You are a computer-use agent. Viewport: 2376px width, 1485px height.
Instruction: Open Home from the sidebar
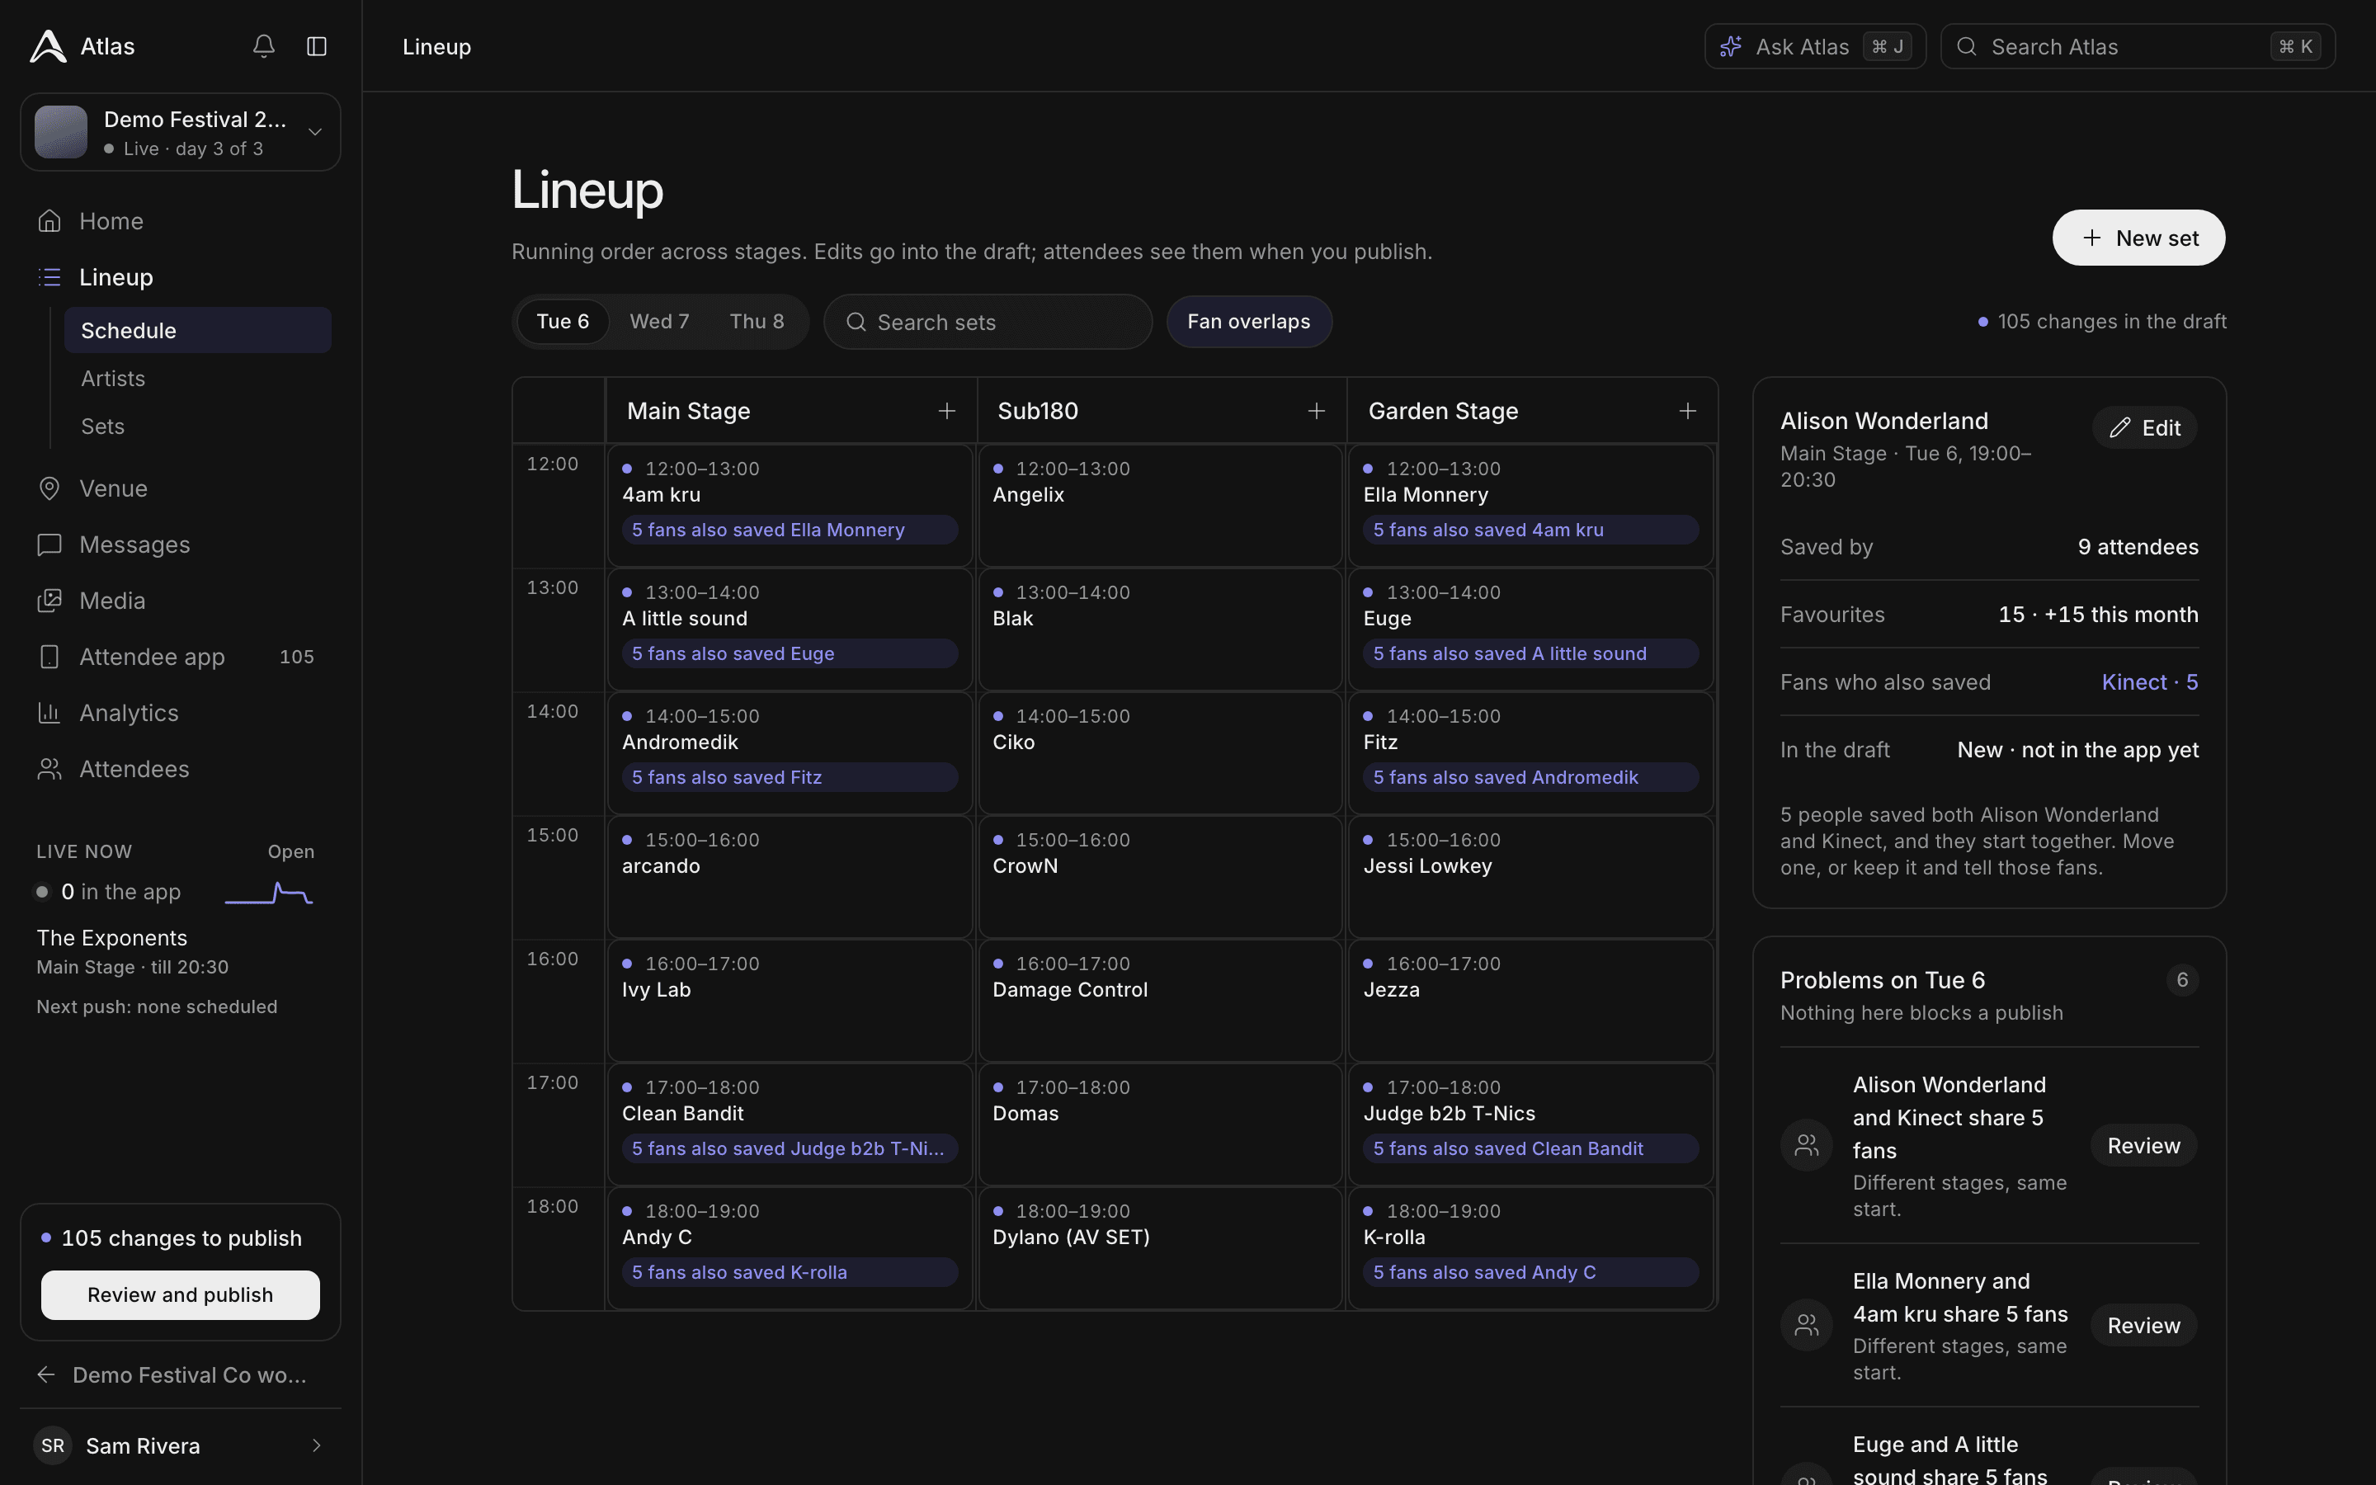tap(181, 221)
